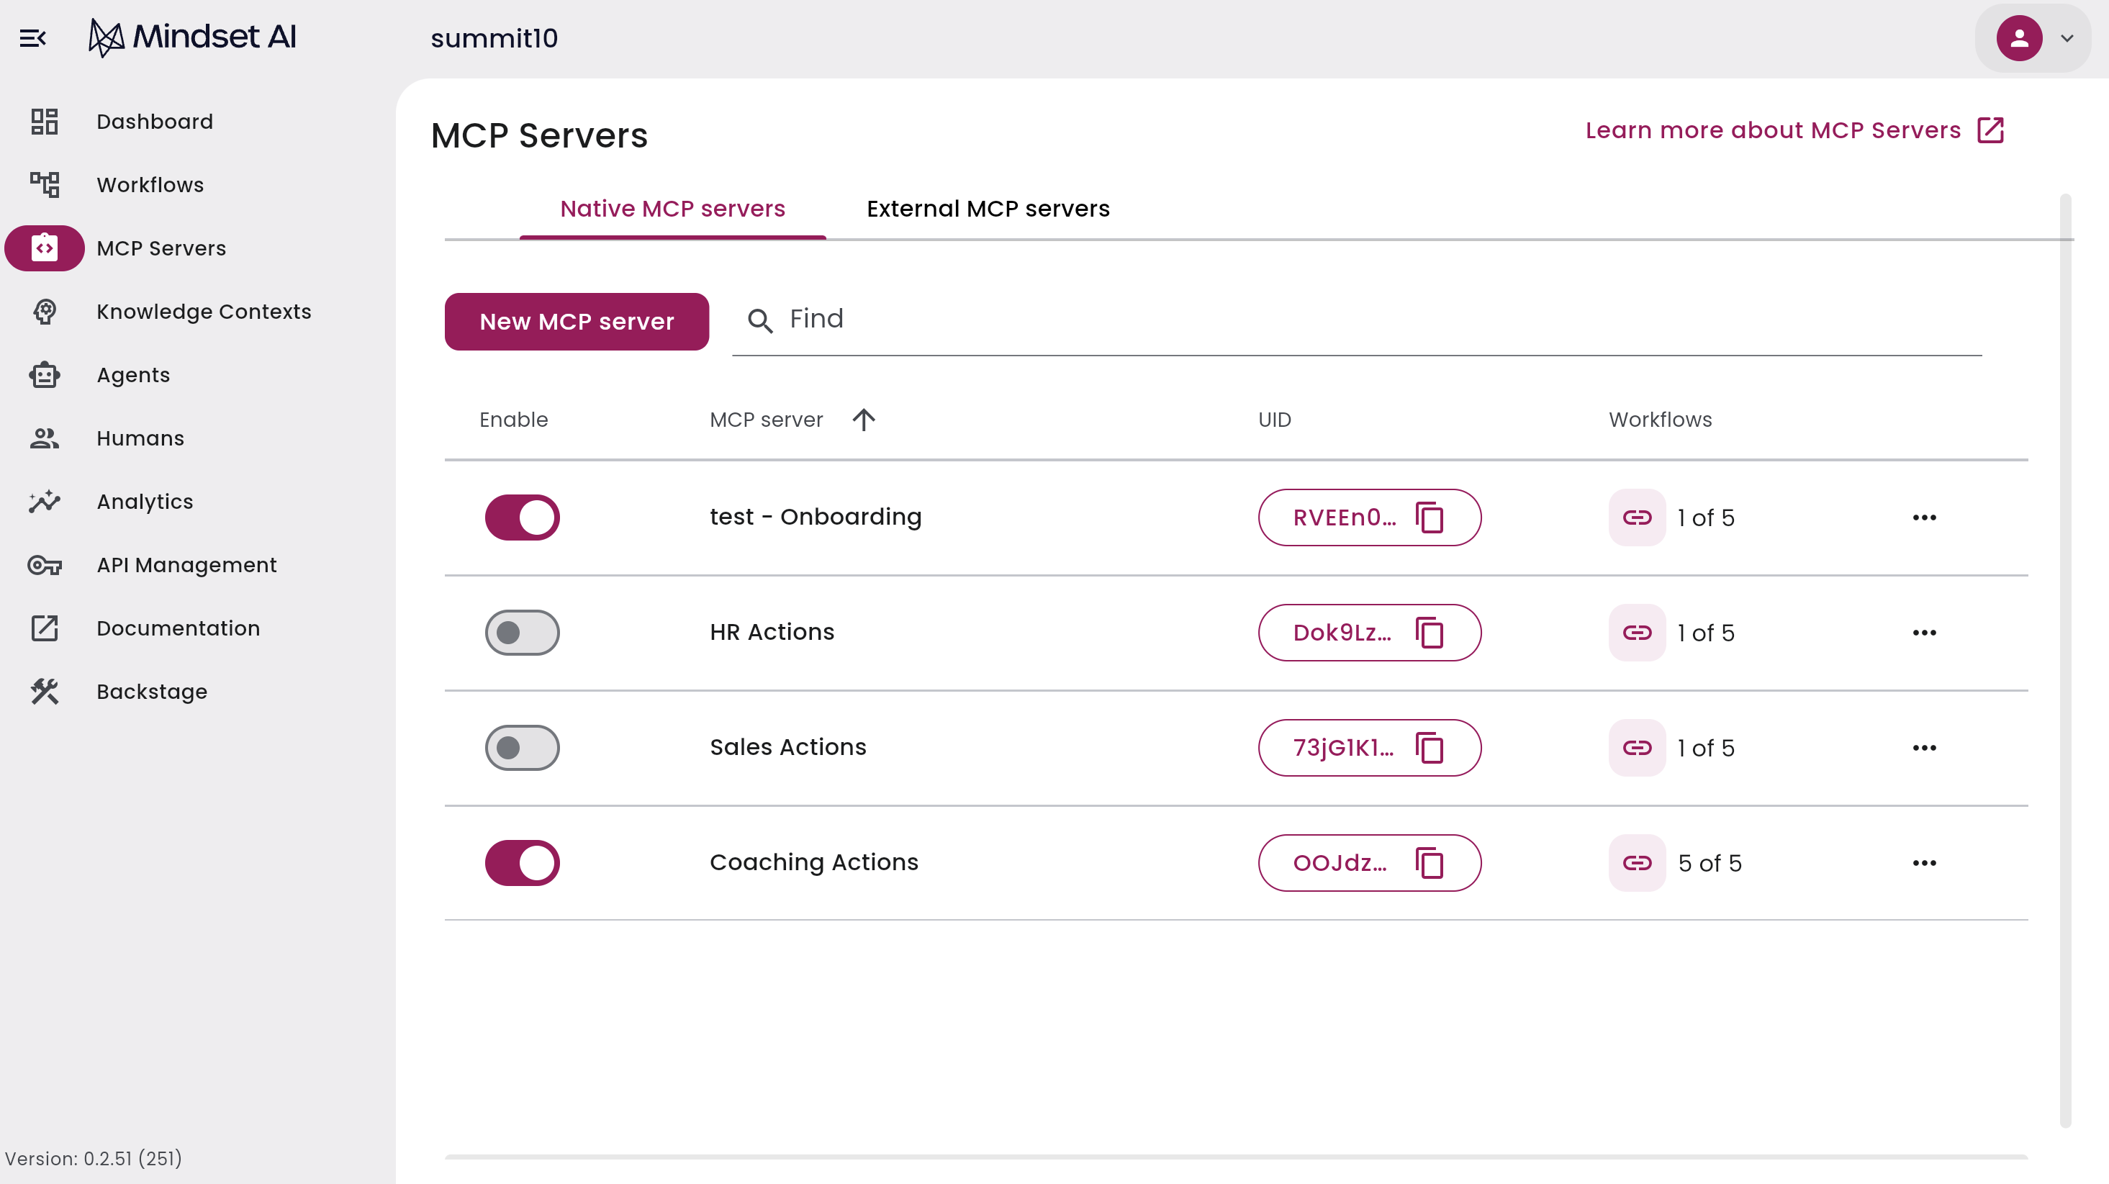The height and width of the screenshot is (1184, 2109).
Task: Click the search magnifier icon
Action: point(760,321)
